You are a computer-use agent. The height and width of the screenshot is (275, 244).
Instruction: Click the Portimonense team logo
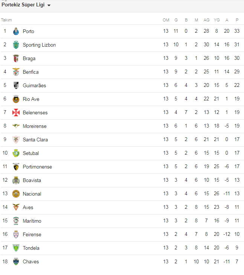point(16,167)
